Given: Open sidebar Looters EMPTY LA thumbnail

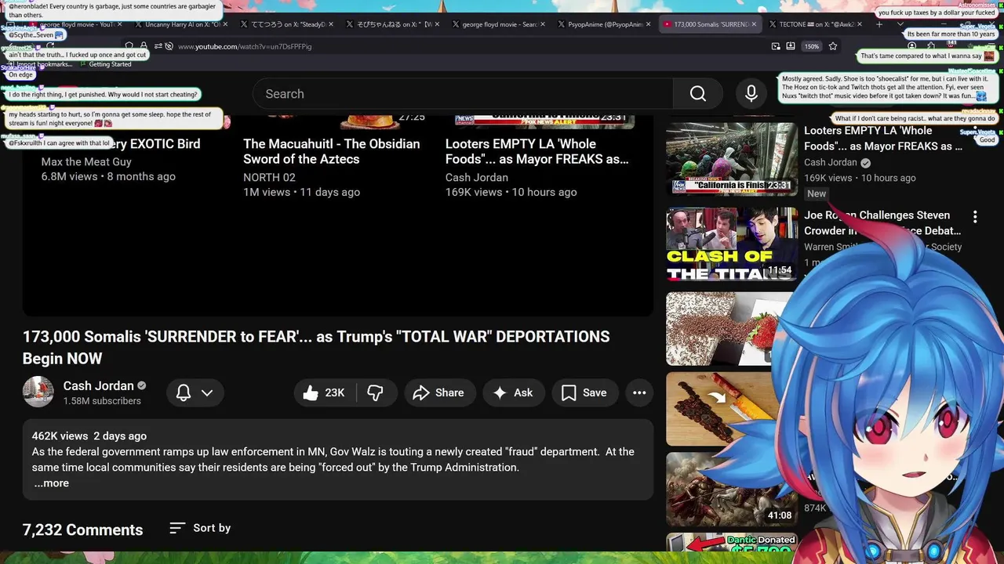Looking at the screenshot, I should [731, 159].
